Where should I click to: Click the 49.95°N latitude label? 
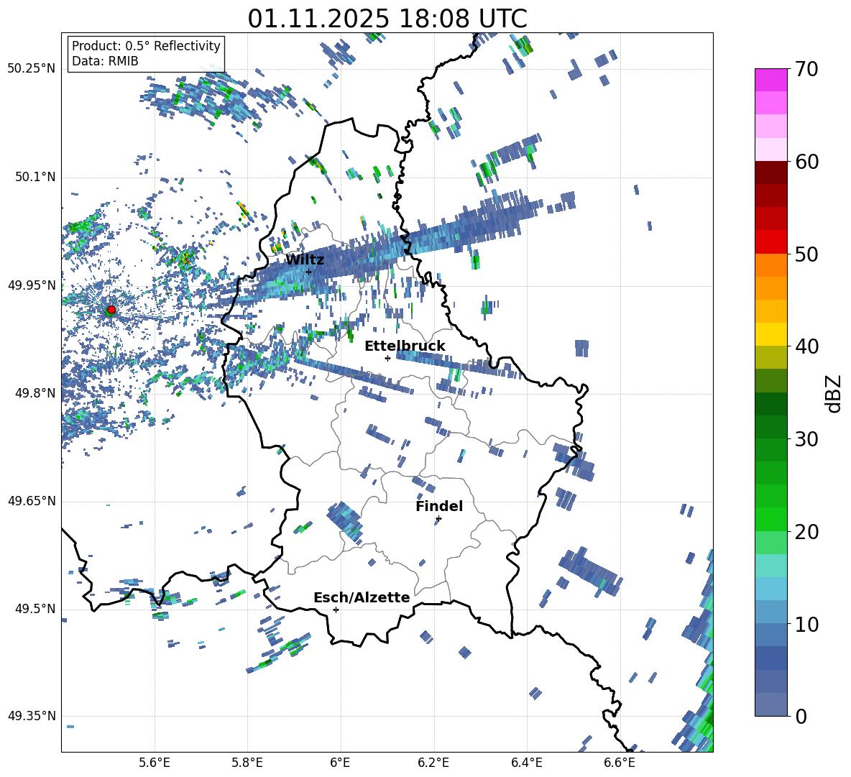tap(32, 285)
